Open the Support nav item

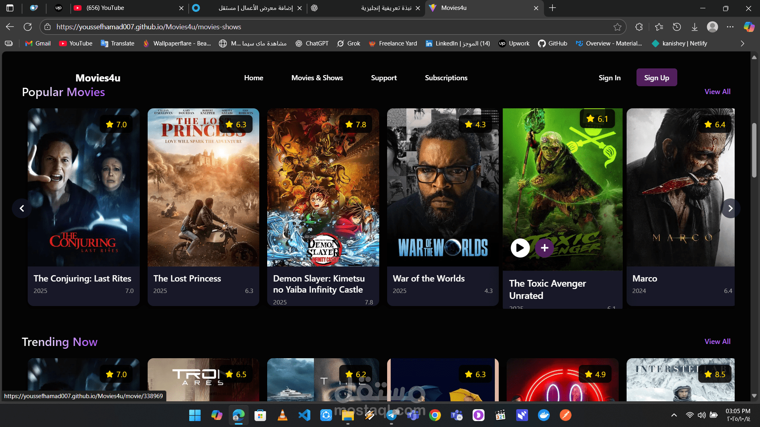point(384,78)
